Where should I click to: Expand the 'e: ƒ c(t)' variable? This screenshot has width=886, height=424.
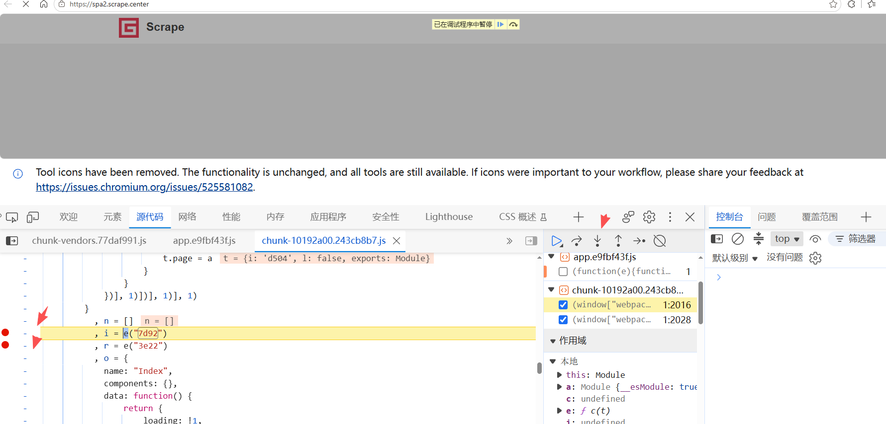[560, 411]
